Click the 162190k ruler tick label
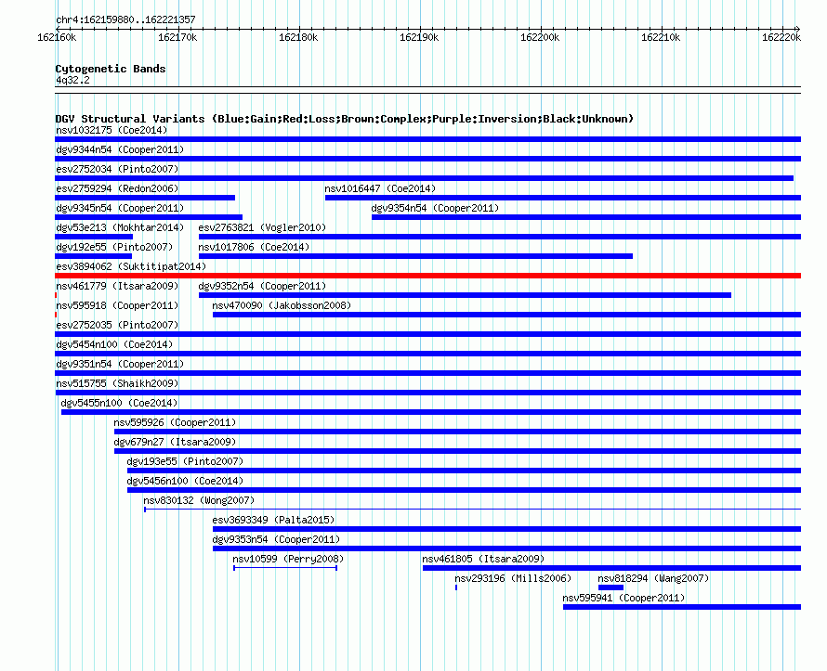This screenshot has width=827, height=671. [x=419, y=37]
